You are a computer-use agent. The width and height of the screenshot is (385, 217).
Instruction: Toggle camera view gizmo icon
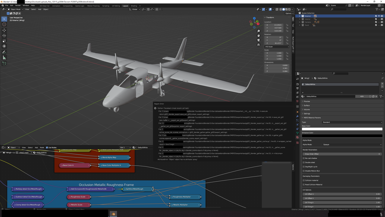(x=258, y=40)
